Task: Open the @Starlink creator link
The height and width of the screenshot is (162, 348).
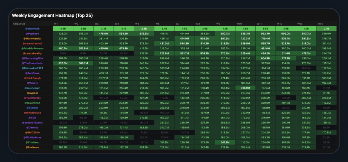Action: 33,108
